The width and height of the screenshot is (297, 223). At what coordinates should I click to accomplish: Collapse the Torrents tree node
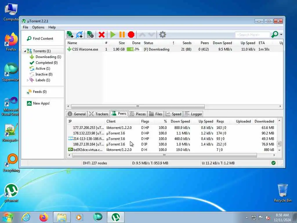(x=25, y=51)
